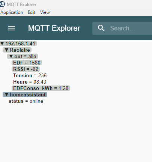Select the Rsolaire topic label

tap(20, 50)
